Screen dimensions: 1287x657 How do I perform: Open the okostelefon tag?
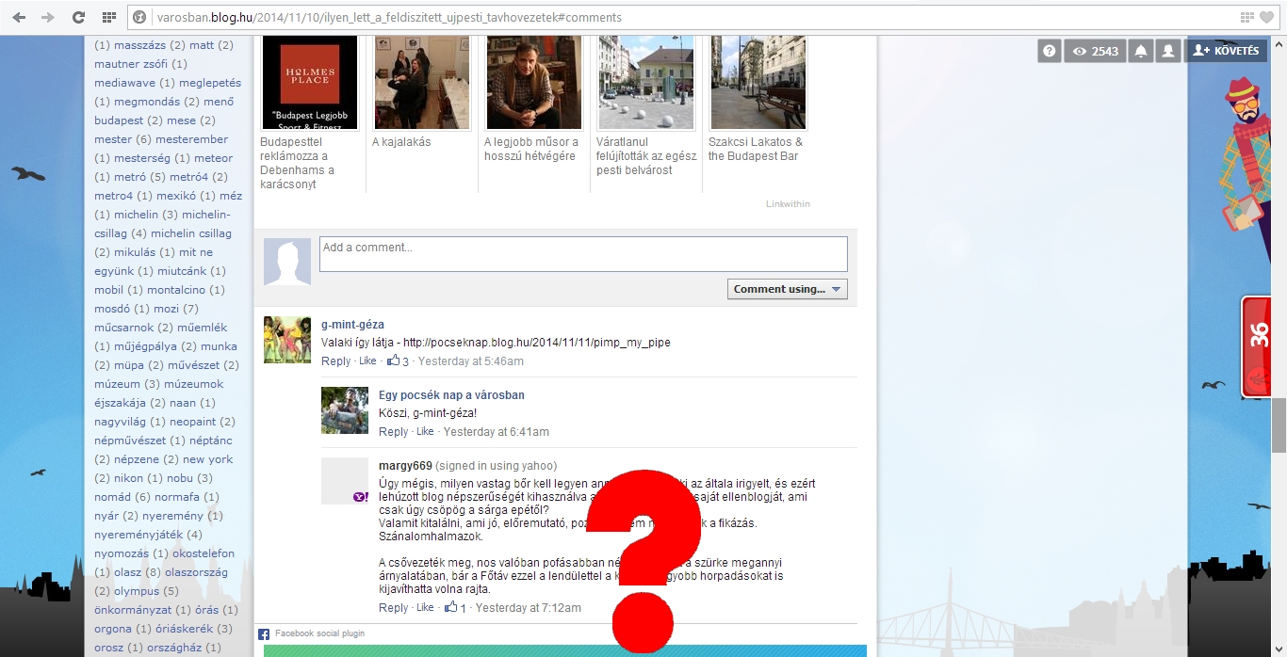pyautogui.click(x=203, y=553)
